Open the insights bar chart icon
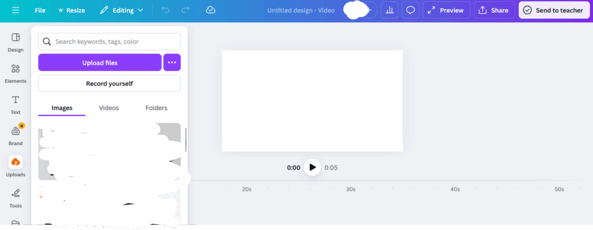The height and width of the screenshot is (230, 593). 390,10
